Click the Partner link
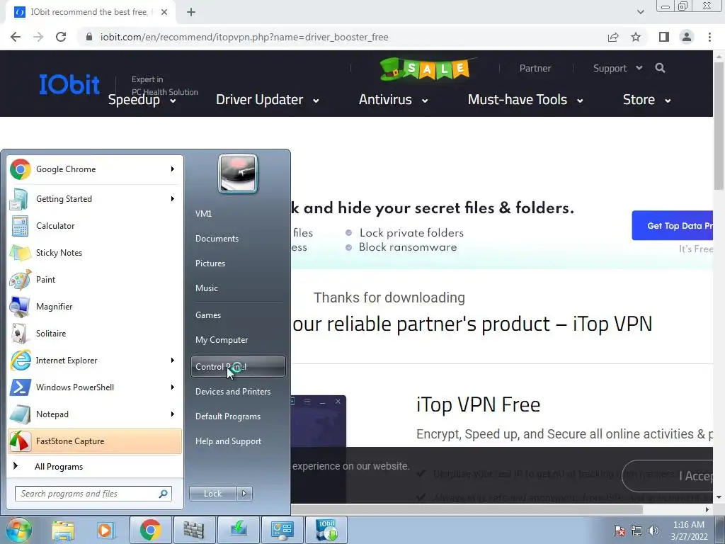 (535, 69)
